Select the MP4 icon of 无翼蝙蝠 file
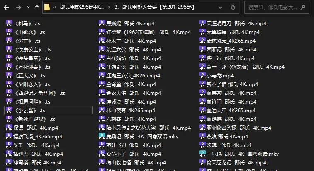 (x=202, y=32)
